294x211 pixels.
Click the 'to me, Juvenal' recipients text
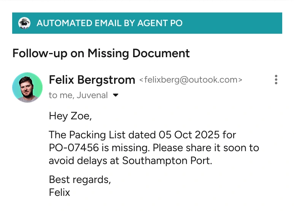pyautogui.click(x=78, y=95)
